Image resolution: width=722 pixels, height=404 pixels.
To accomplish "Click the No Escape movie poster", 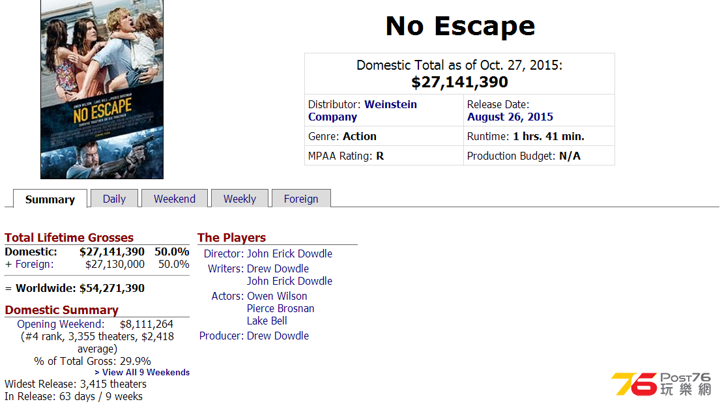I will coord(102,89).
